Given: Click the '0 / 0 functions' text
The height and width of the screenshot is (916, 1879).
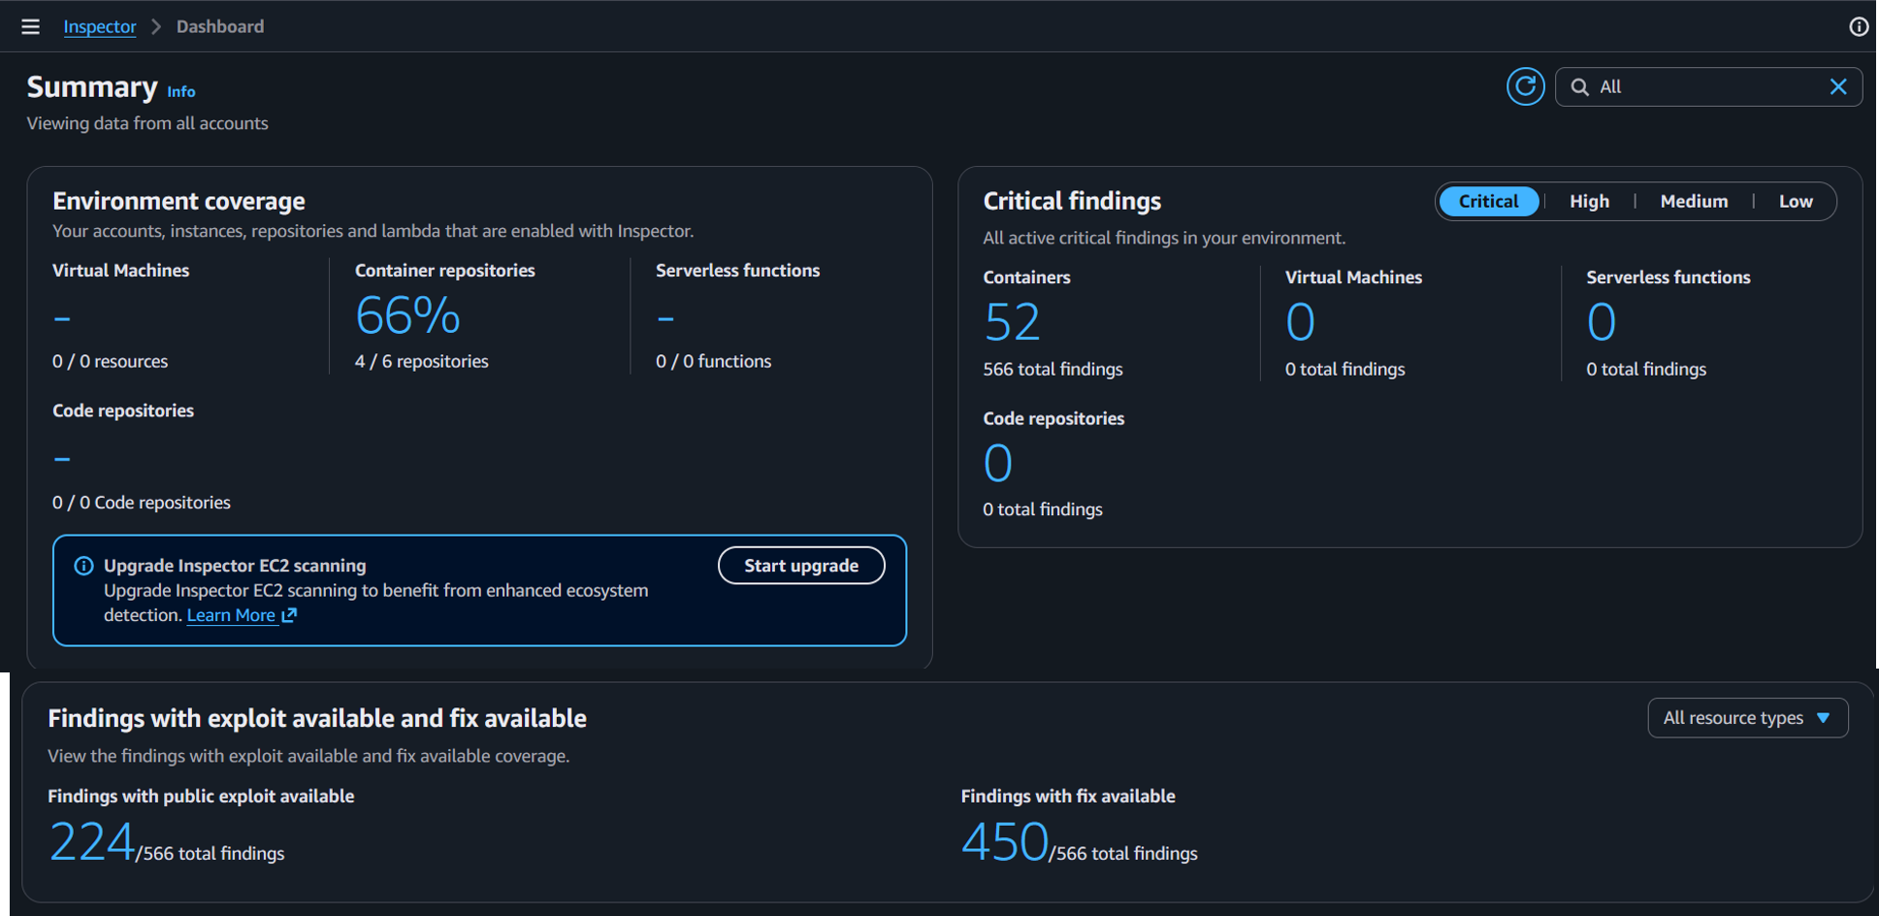Looking at the screenshot, I should [714, 361].
